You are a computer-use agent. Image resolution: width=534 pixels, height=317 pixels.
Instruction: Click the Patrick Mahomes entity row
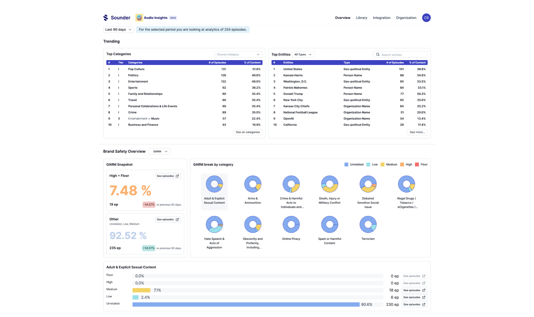click(x=349, y=88)
